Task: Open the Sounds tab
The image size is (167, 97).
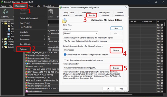Action: coord(120,13)
